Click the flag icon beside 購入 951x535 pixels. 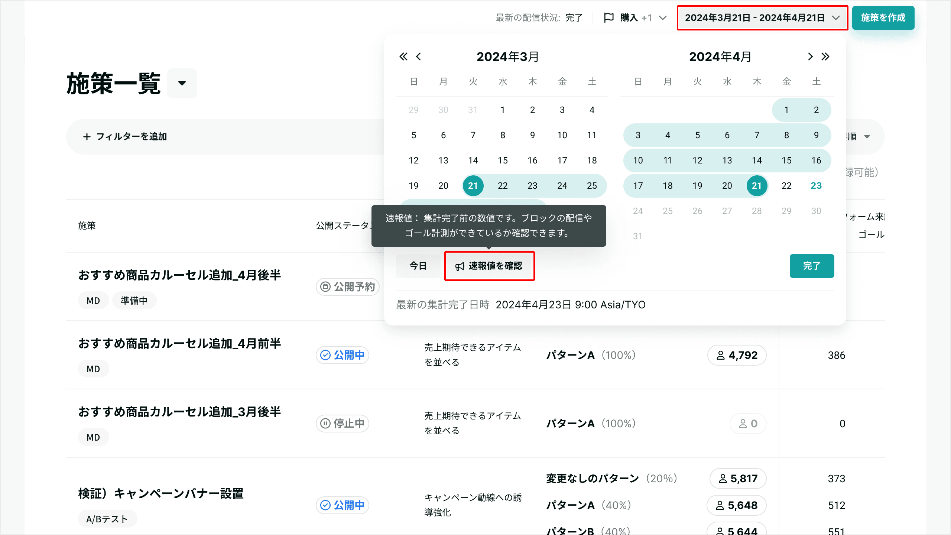[x=609, y=17]
